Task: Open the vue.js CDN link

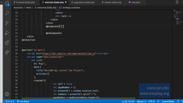Action: click(x=69, y=54)
